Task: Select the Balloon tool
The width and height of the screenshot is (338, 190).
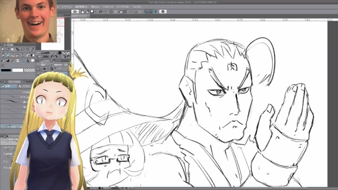Action: (33, 61)
